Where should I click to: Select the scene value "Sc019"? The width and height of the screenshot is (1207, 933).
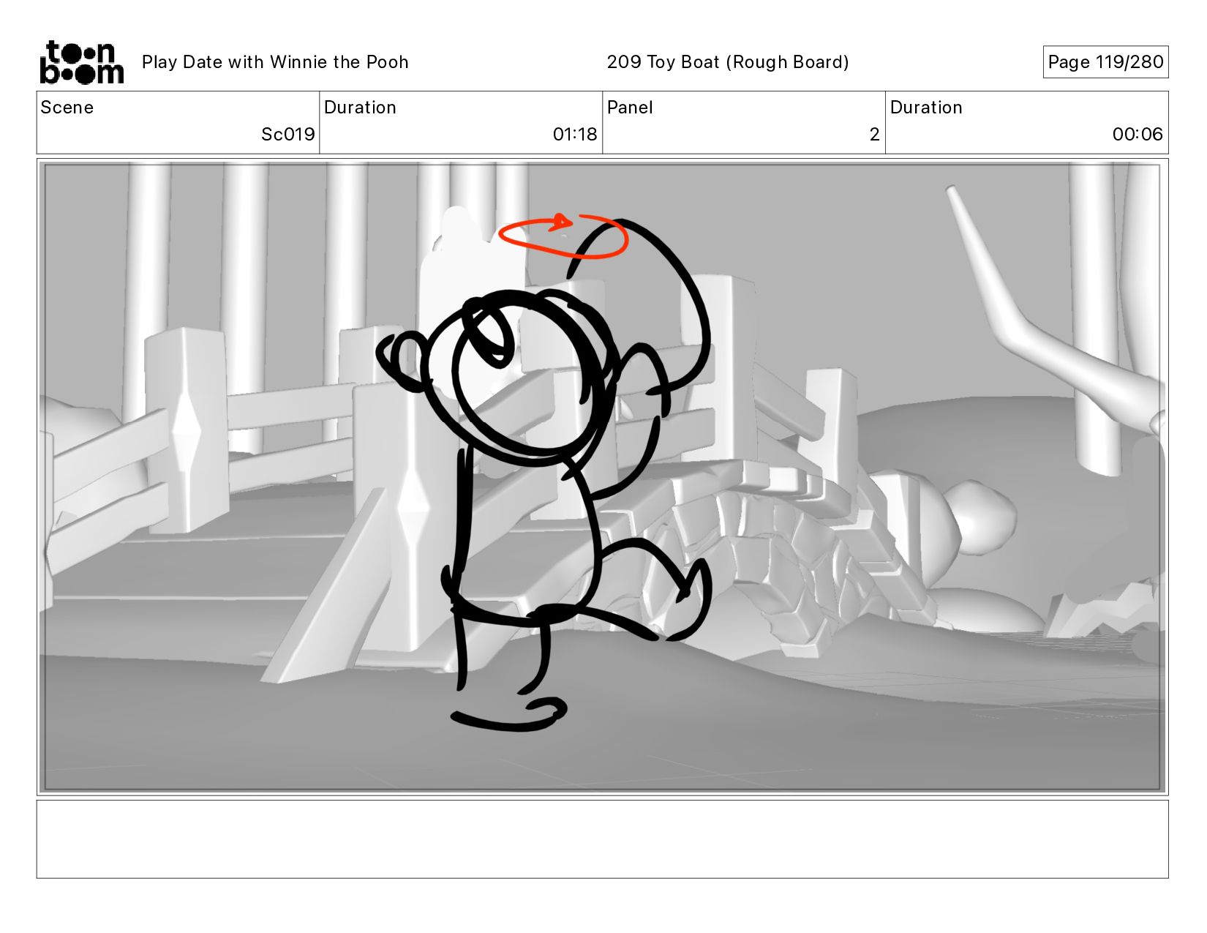pyautogui.click(x=287, y=135)
